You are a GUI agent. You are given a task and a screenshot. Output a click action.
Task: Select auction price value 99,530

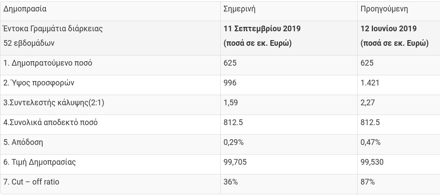coord(372,162)
